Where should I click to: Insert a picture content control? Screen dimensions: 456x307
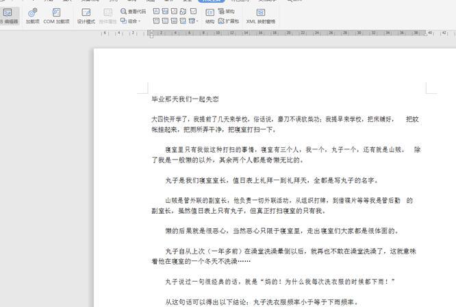pyautogui.click(x=174, y=12)
